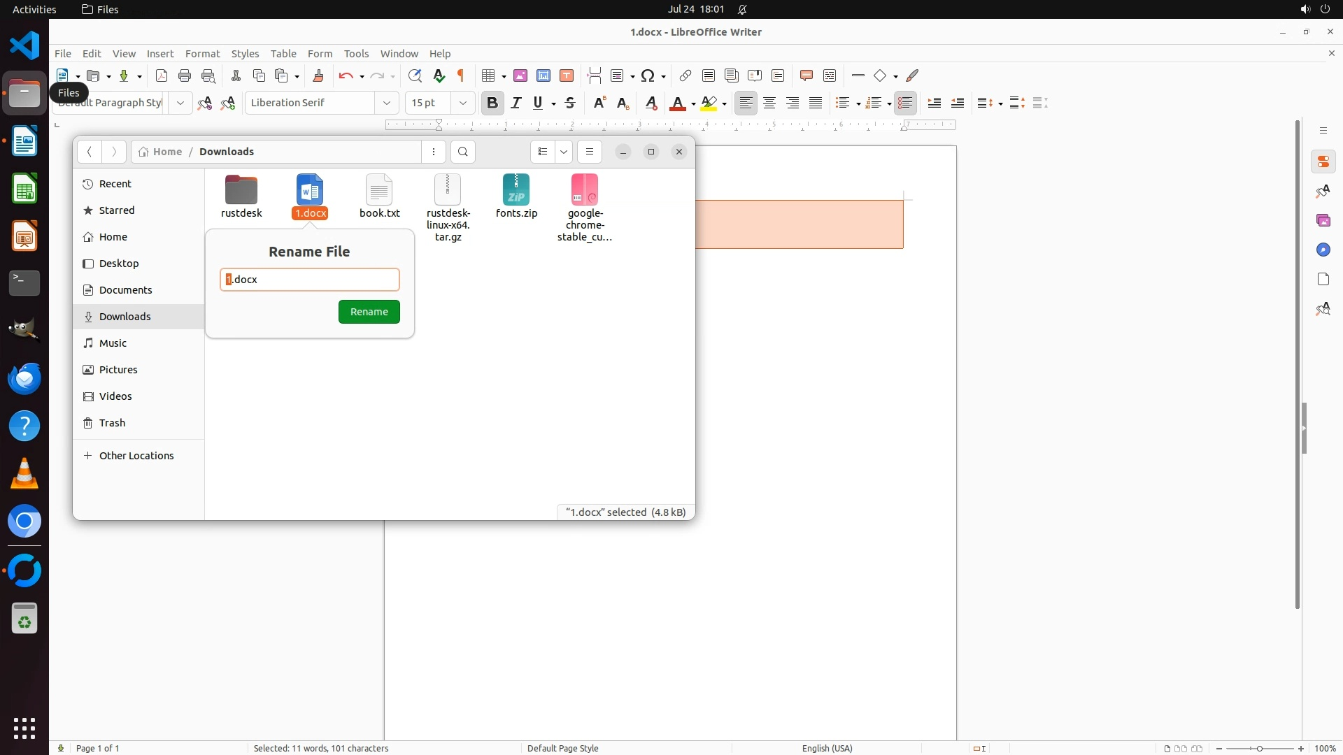Expand the font name dropdown
Image resolution: width=1343 pixels, height=755 pixels.
pos(387,103)
